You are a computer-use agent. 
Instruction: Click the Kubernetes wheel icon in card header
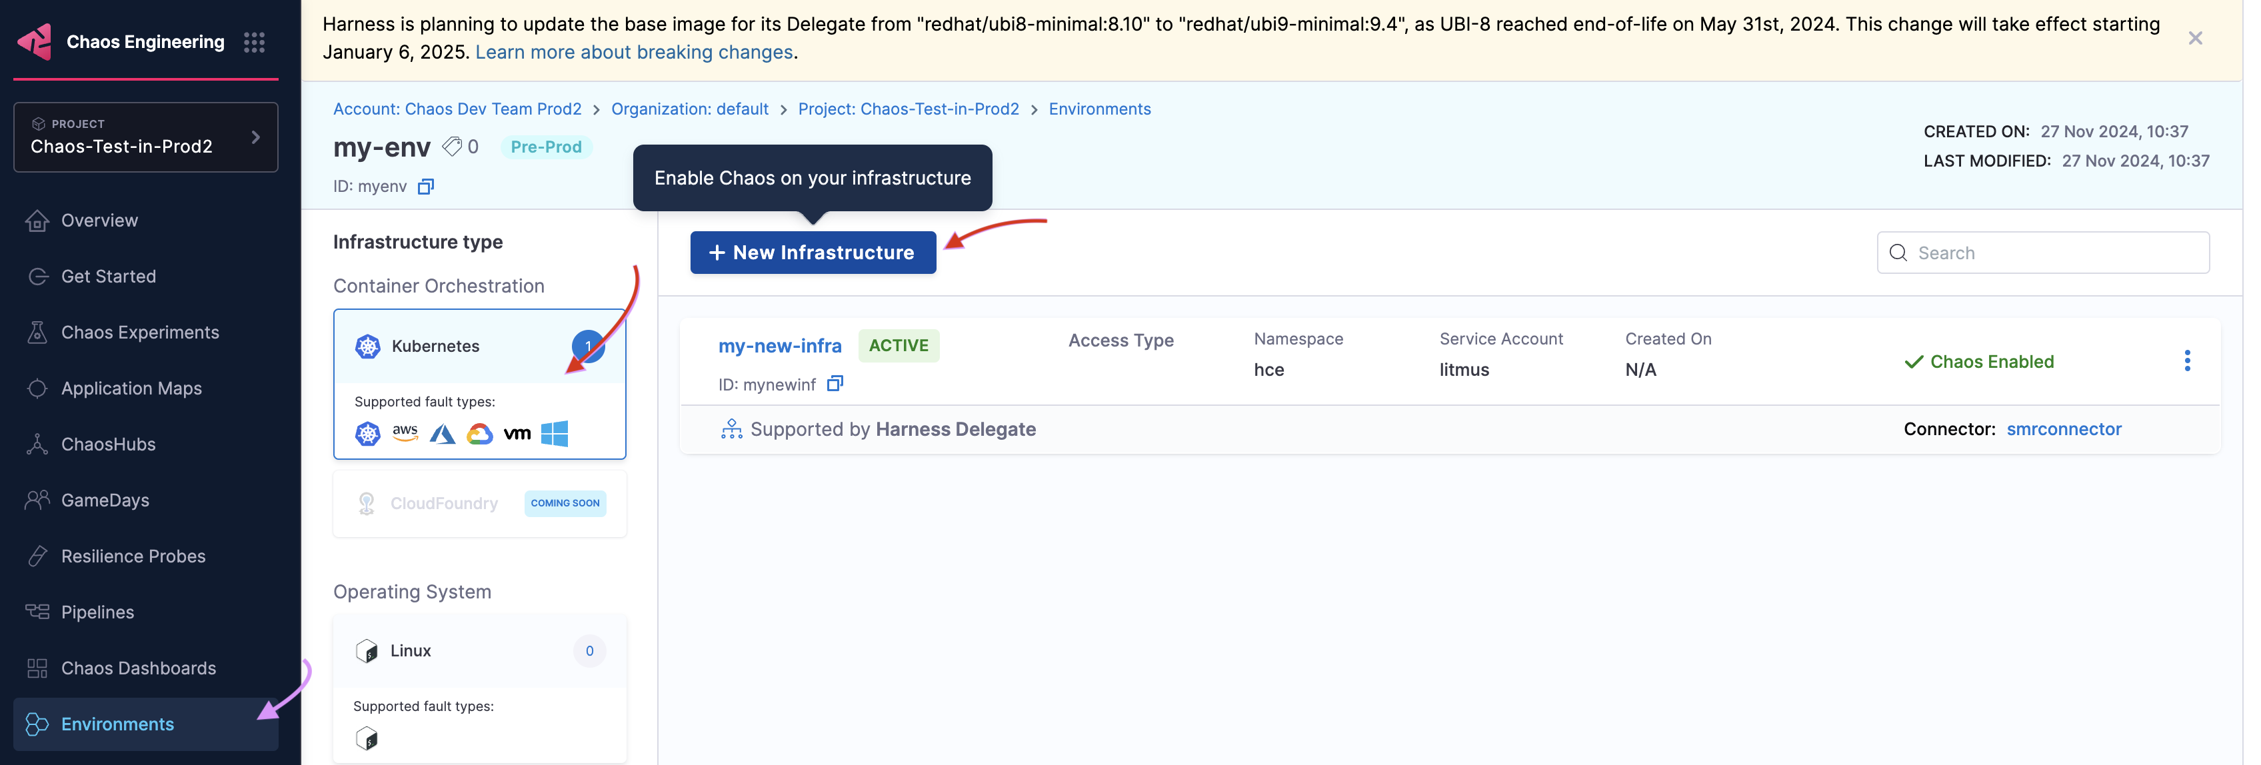pos(368,347)
